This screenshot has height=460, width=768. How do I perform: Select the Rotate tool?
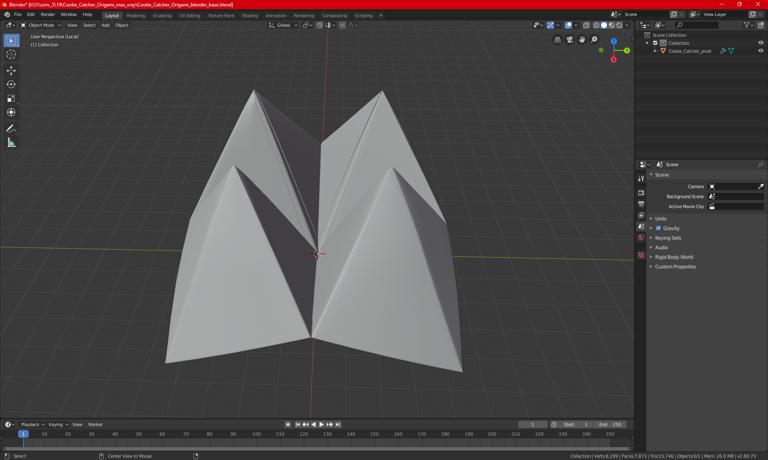[11, 84]
